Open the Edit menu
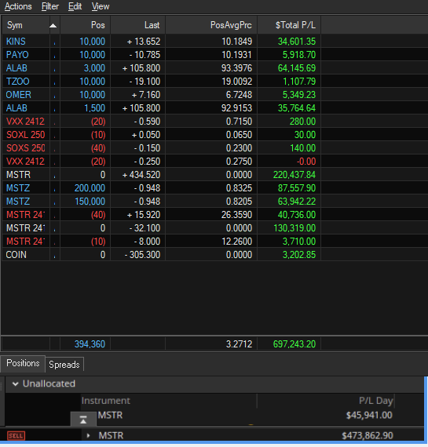The height and width of the screenshot is (447, 428). 75,6
